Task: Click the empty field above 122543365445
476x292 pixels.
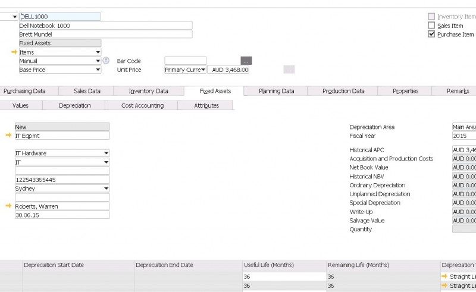Action: pyautogui.click(x=62, y=171)
